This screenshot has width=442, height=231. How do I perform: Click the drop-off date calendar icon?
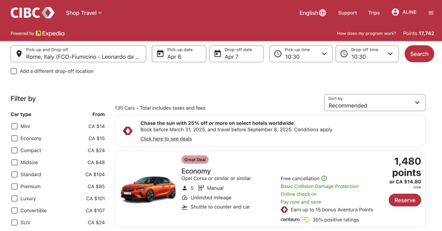point(218,54)
